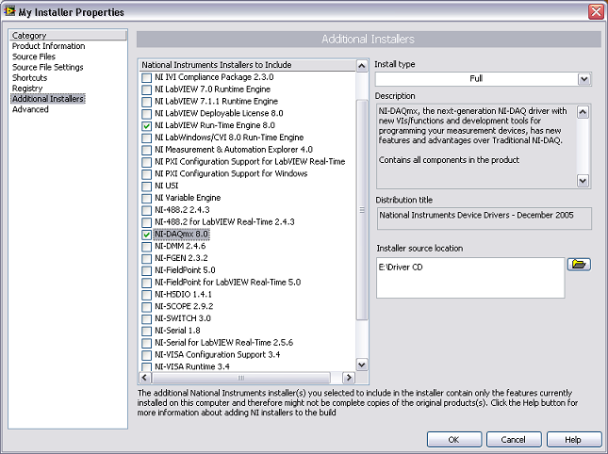Click the Distribution title field

click(484, 219)
